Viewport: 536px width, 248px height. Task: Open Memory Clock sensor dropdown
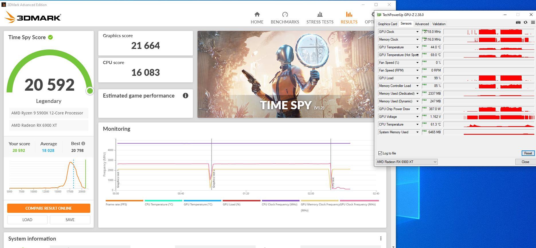coord(417,39)
